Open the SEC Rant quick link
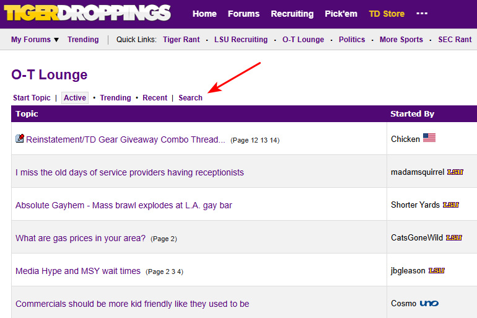 [x=455, y=40]
